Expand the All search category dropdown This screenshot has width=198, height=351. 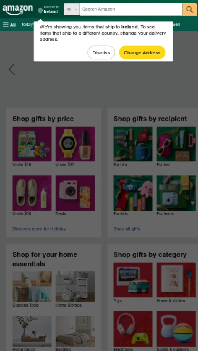click(x=72, y=9)
